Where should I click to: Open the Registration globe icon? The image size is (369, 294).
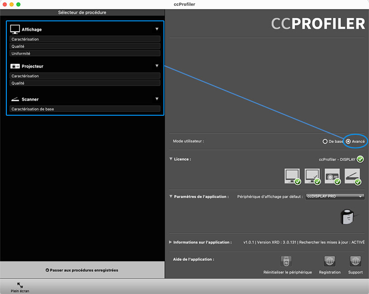[x=330, y=261]
